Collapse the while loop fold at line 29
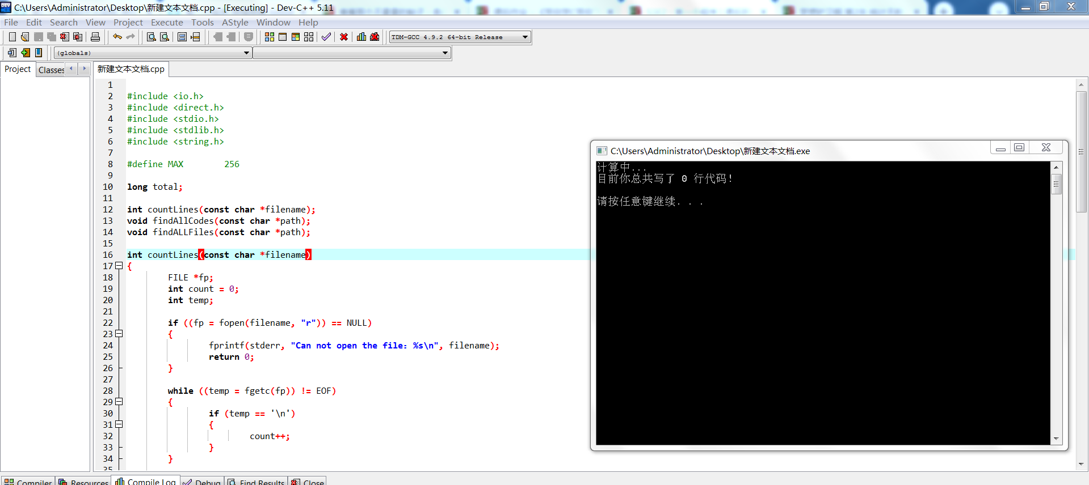Viewport: 1089px width, 485px height. (119, 402)
